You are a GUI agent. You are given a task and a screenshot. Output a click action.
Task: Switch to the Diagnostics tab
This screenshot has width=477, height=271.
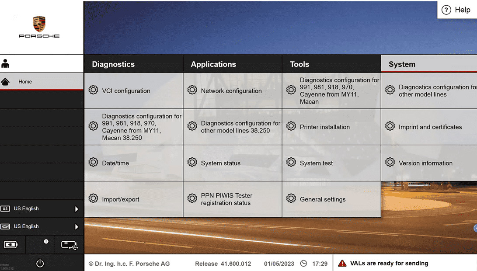coord(133,64)
